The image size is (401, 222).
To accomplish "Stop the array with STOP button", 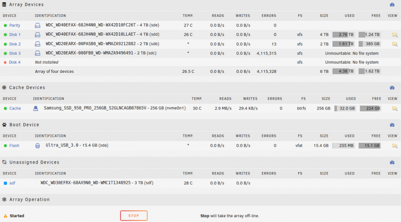I will pos(134,216).
